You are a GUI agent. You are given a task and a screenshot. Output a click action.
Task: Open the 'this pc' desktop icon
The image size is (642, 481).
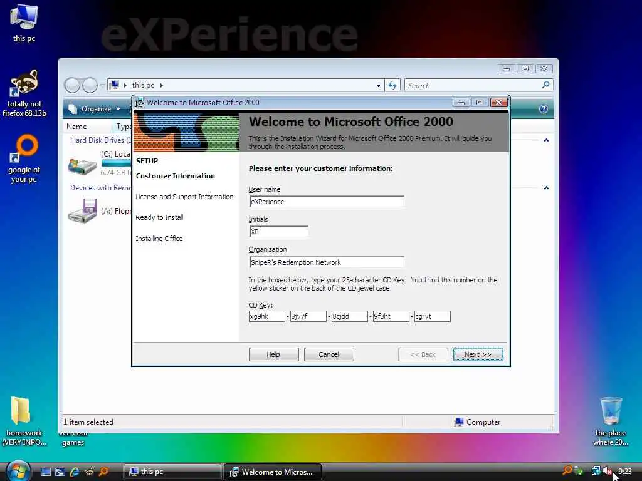24,23
